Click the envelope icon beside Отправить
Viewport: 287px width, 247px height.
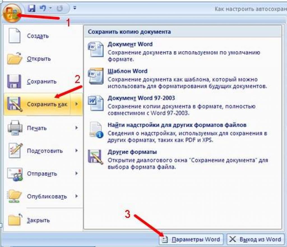coord(15,174)
